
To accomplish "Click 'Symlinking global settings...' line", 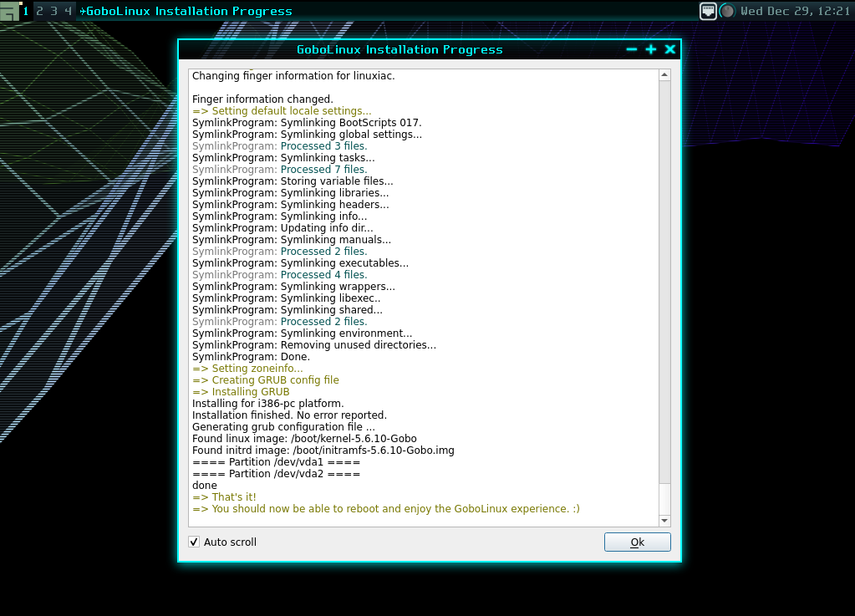I will coord(307,134).
